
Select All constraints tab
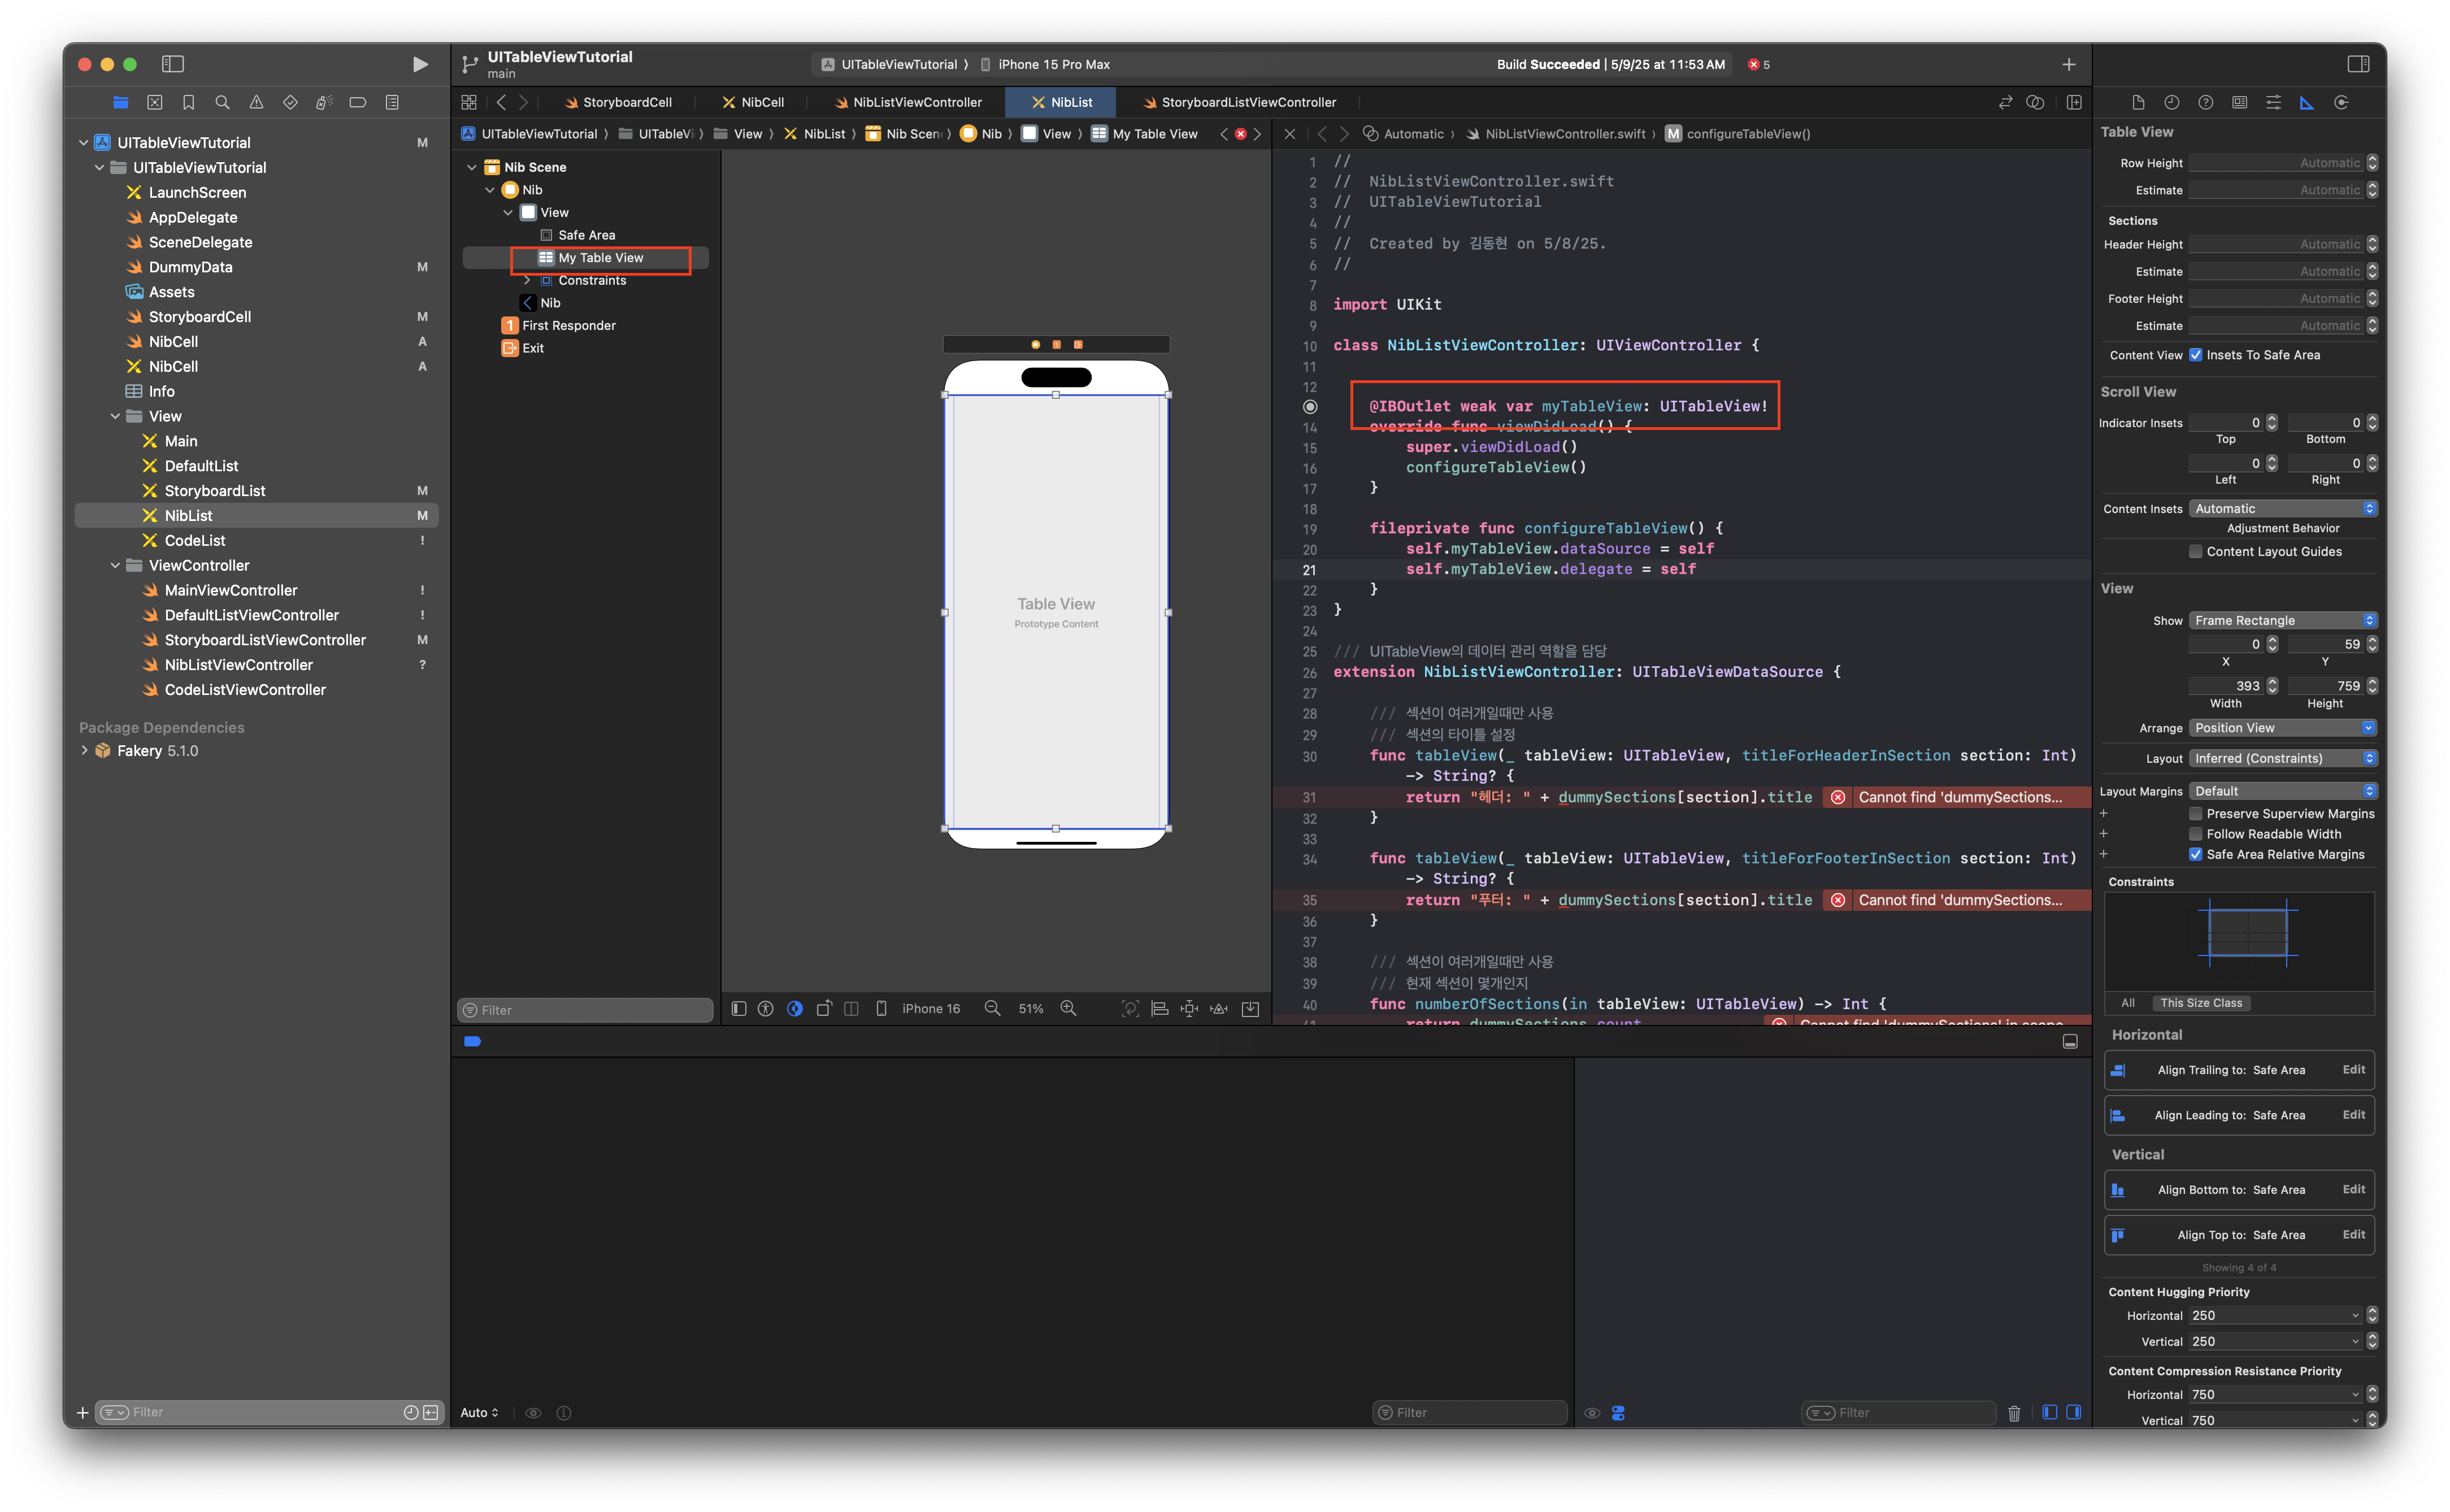pos(2127,1002)
